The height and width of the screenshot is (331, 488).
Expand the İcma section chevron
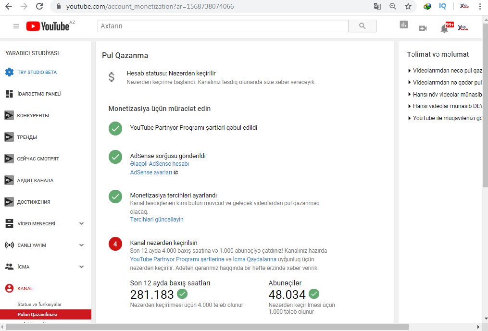(82, 267)
